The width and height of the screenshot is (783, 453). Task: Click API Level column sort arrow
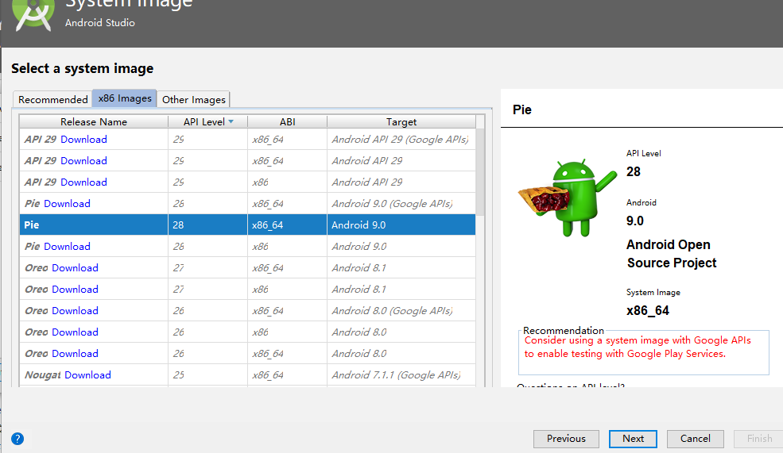[231, 121]
